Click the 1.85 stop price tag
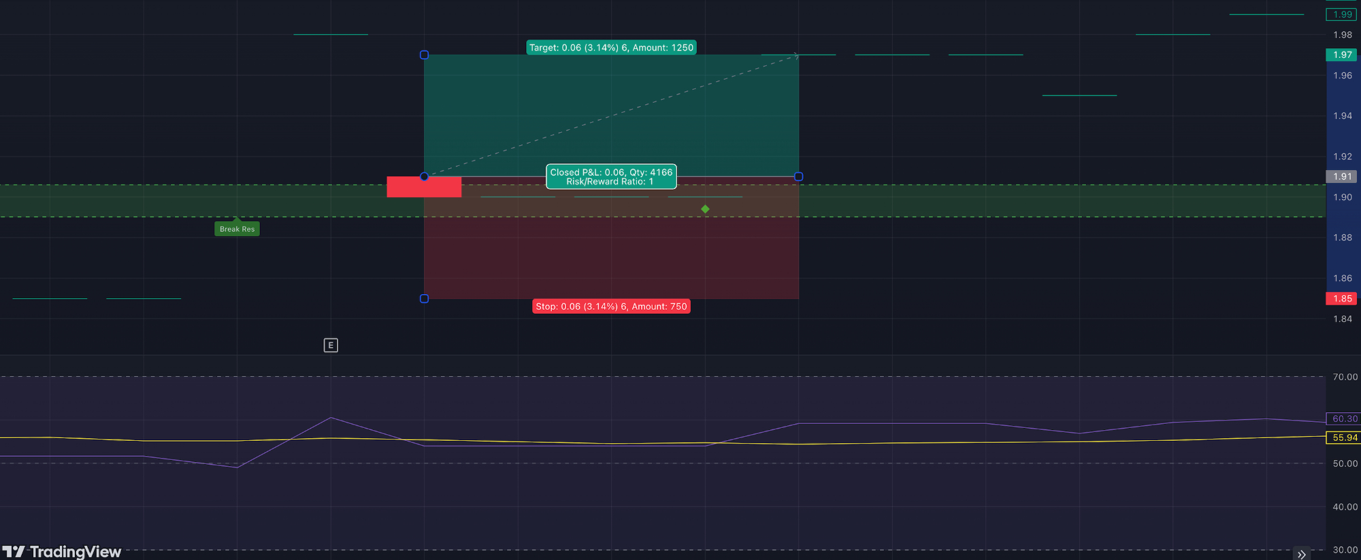Screen dimensions: 1361x560 [x=1341, y=298]
